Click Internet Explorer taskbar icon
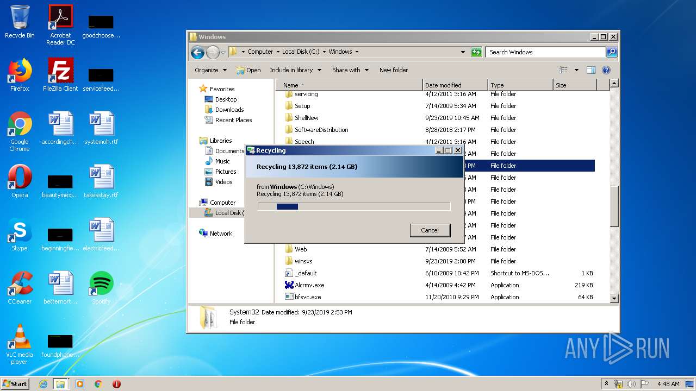Image resolution: width=696 pixels, height=391 pixels. (43, 384)
